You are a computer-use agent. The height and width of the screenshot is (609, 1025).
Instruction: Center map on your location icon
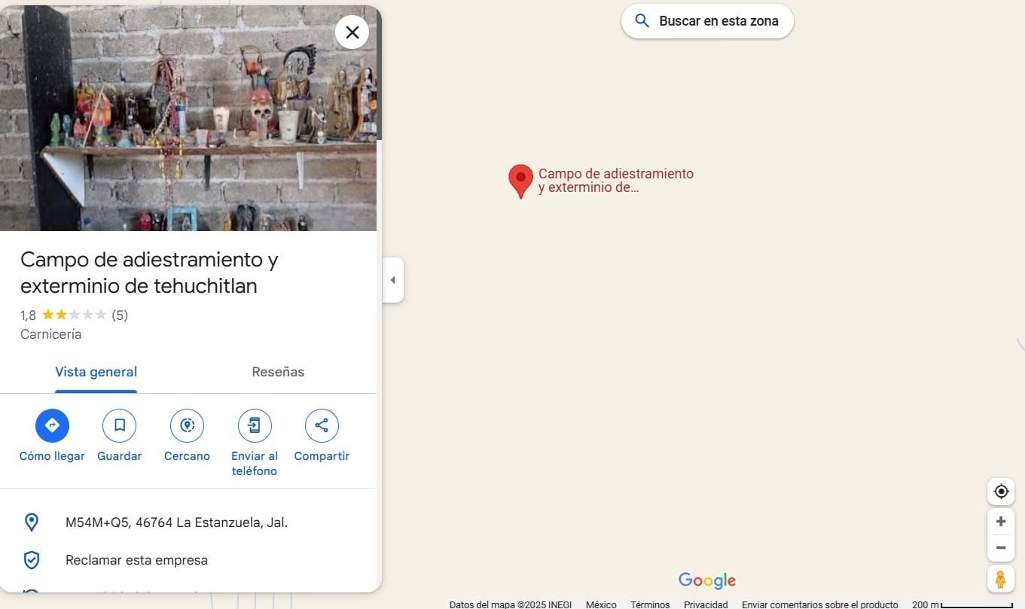click(1000, 492)
